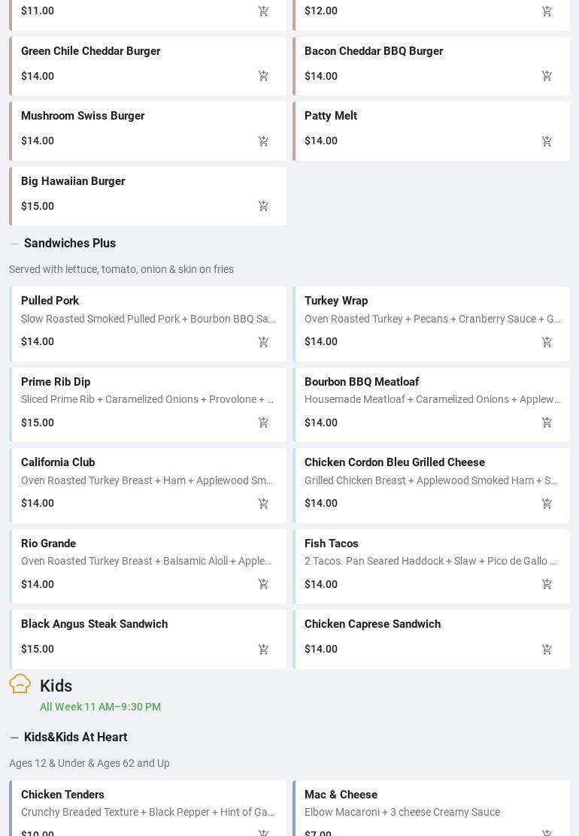Viewport: 579px width, 836px height.
Task: Add Chicken Caprese Sandwich to cart
Action: [547, 649]
